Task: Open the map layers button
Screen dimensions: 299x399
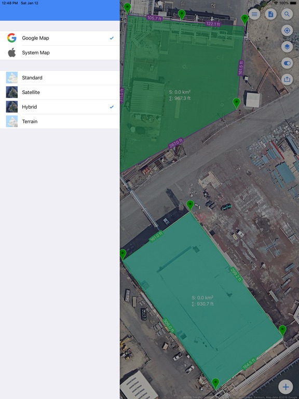Action: click(x=287, y=47)
